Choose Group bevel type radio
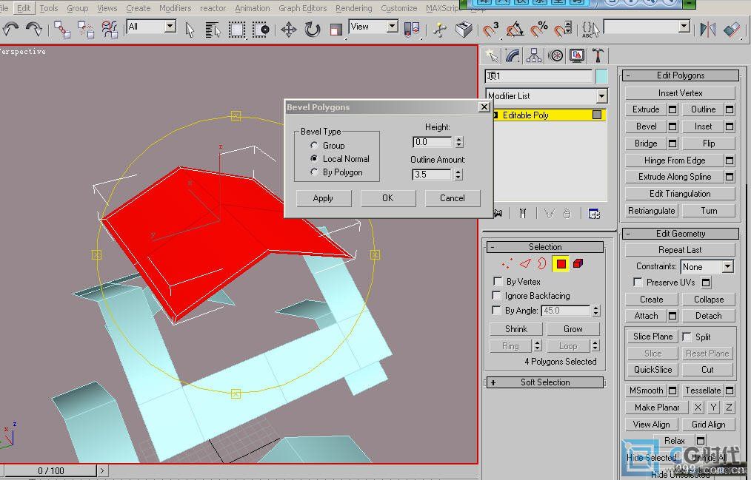The width and height of the screenshot is (751, 480). (x=314, y=145)
